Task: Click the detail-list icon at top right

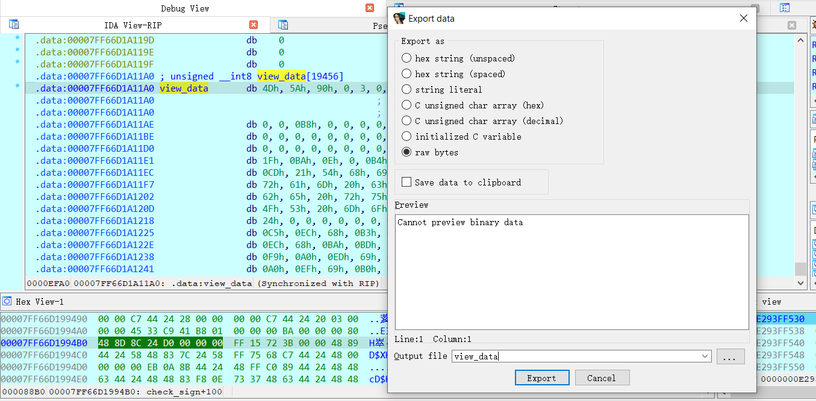Action: pos(785,7)
